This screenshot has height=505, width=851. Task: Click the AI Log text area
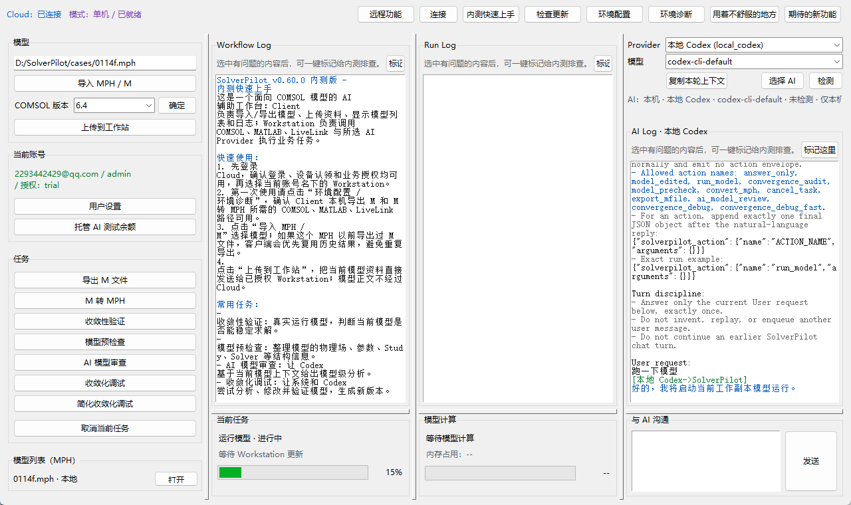(735, 282)
